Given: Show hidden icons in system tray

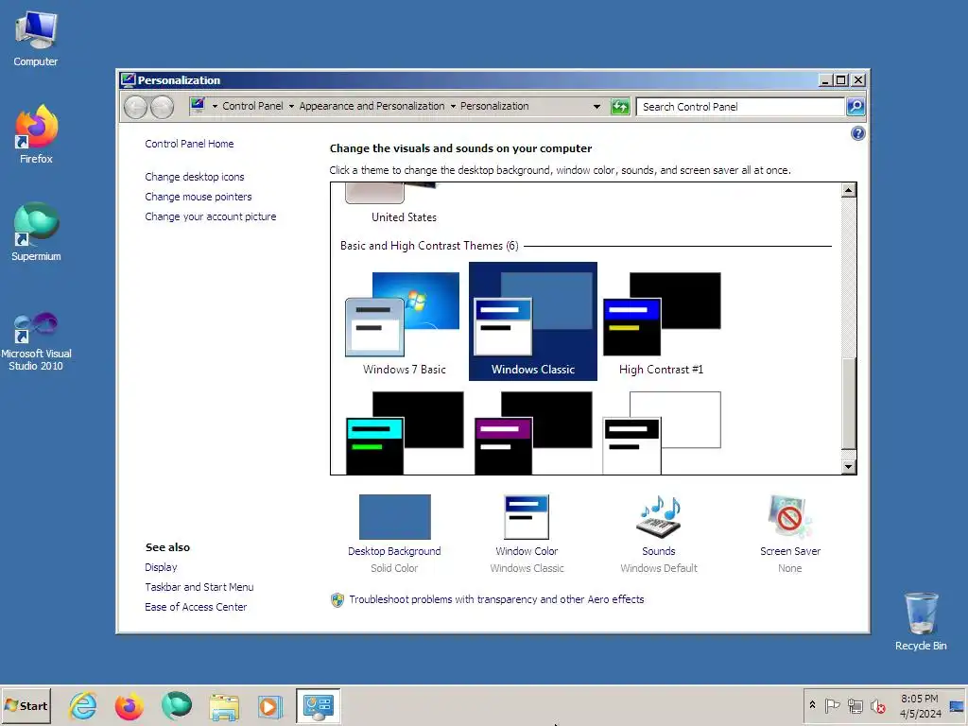Looking at the screenshot, I should pyautogui.click(x=812, y=705).
